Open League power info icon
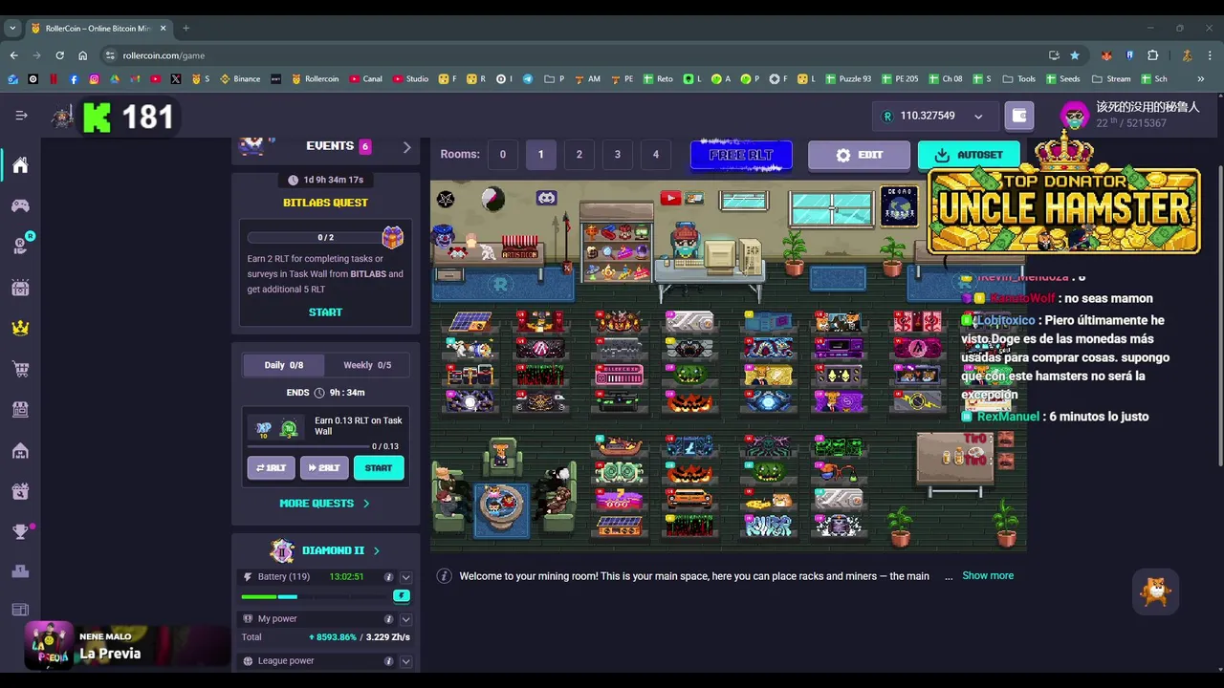1224x688 pixels. 388,661
